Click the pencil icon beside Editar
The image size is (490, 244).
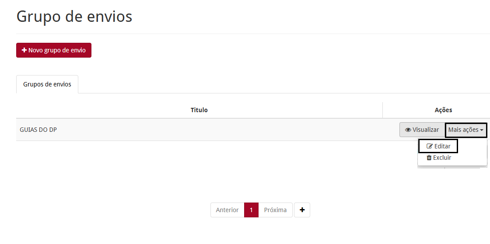click(x=430, y=146)
